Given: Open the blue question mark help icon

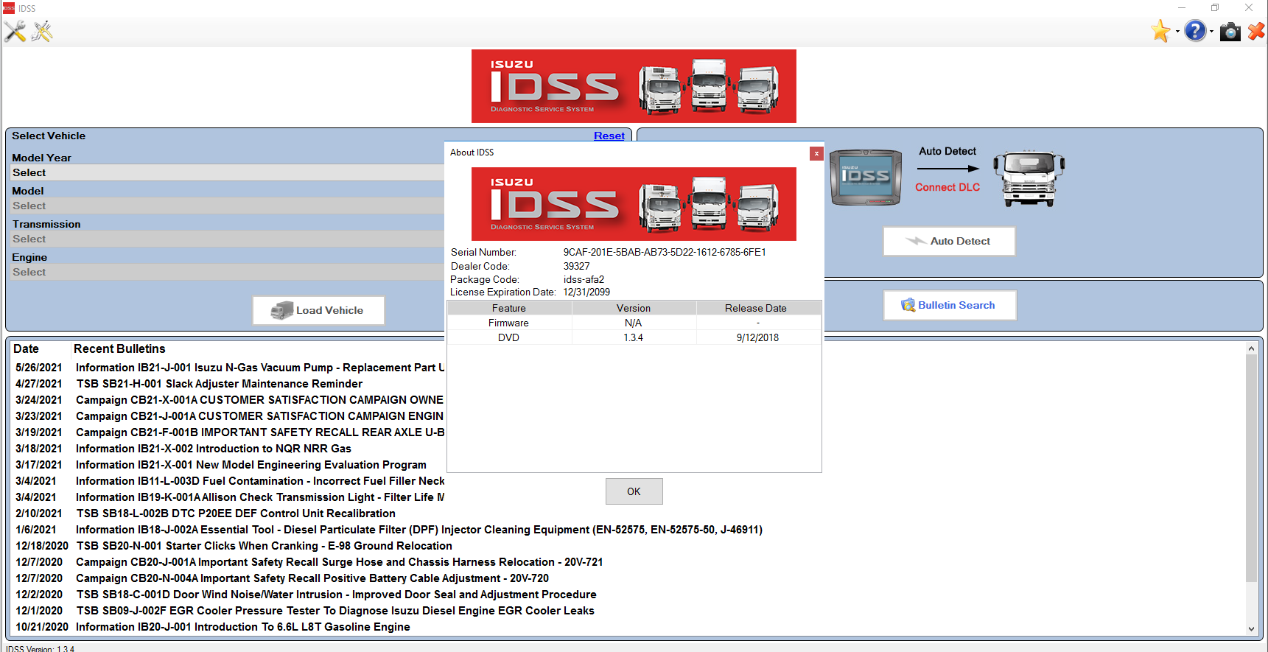Looking at the screenshot, I should pos(1195,31).
